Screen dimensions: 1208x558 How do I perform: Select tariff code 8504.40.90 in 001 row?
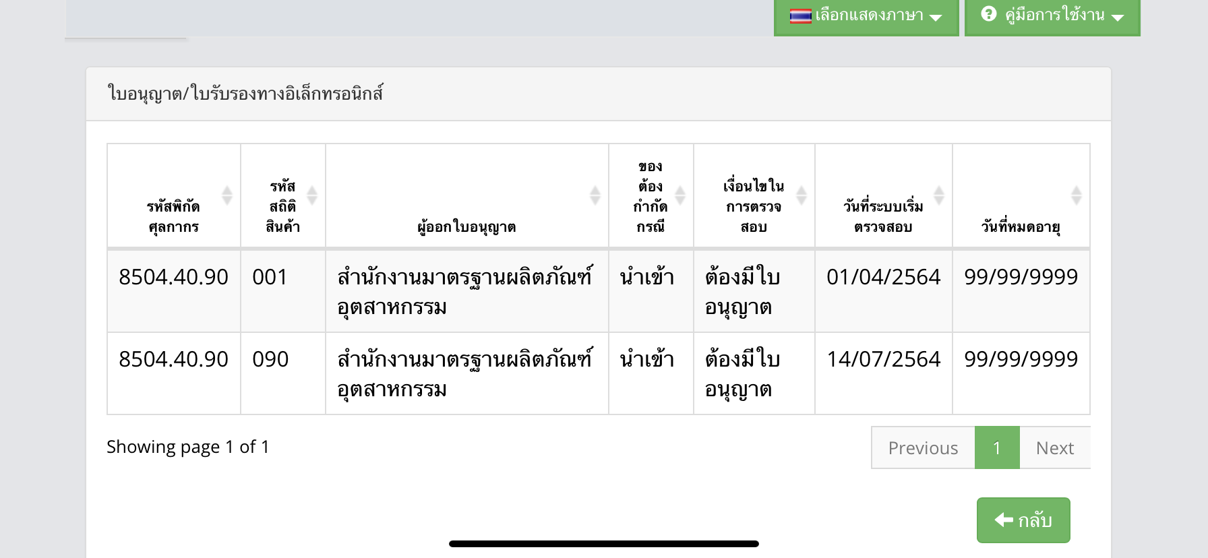point(174,277)
